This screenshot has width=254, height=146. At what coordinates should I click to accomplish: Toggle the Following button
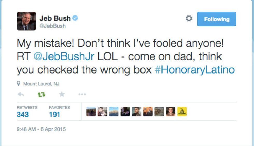(216, 19)
